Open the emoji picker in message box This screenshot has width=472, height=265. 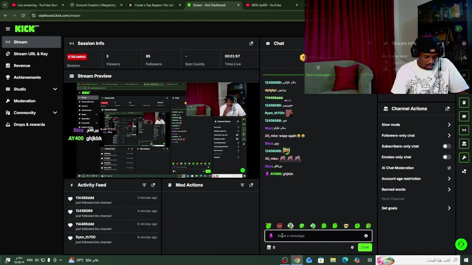(x=366, y=236)
